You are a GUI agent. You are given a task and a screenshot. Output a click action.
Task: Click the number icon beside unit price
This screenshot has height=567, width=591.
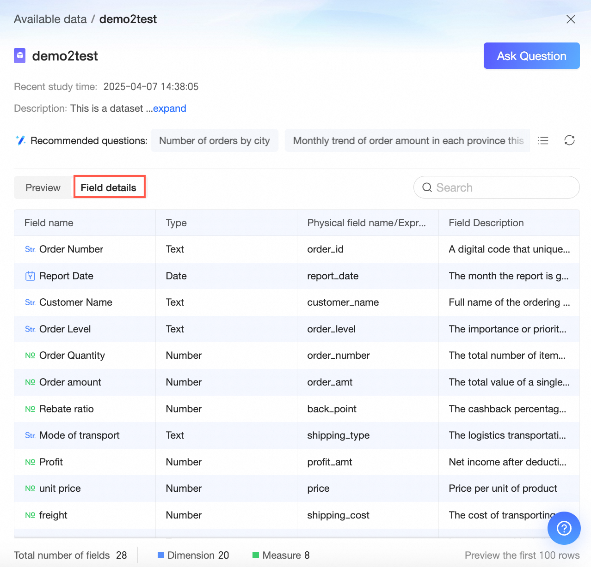(30, 489)
